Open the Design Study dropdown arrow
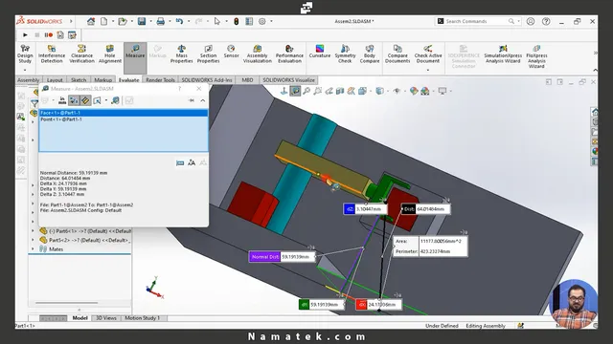 click(x=25, y=70)
